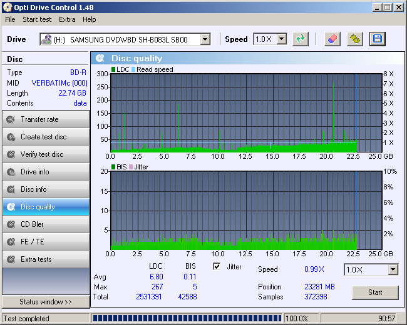This screenshot has height=325, width=407.
Task: Open the toolbar Speed dropdown
Action: click(281, 39)
